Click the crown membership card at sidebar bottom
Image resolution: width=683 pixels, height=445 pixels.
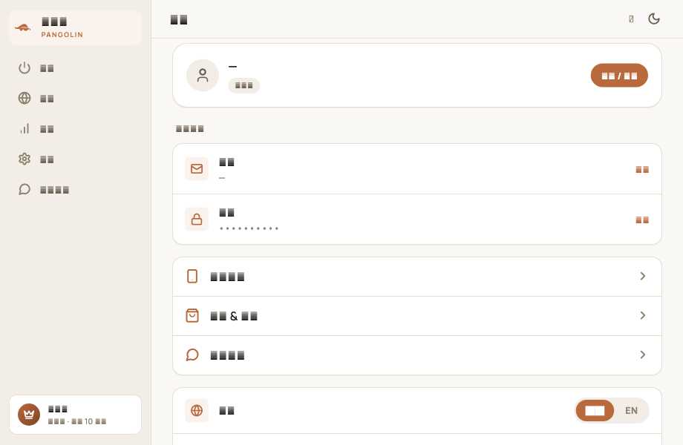pyautogui.click(x=76, y=415)
